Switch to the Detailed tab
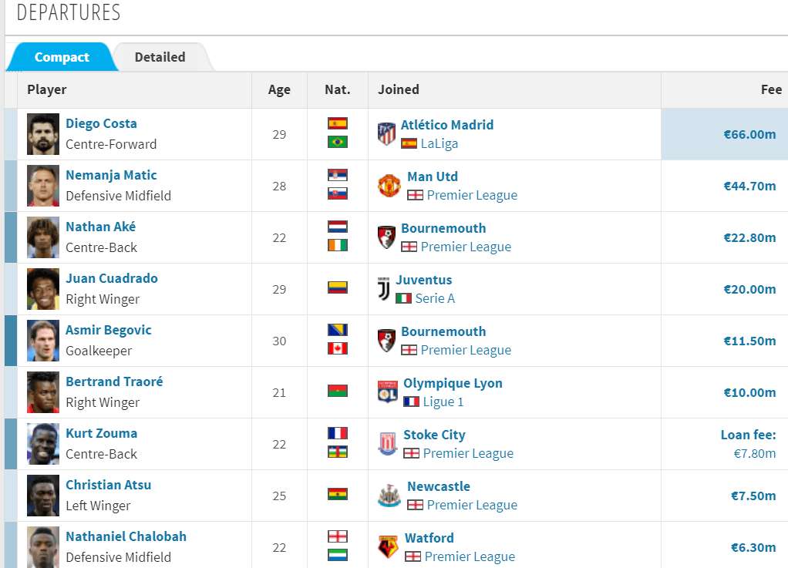The width and height of the screenshot is (788, 568). pos(160,57)
